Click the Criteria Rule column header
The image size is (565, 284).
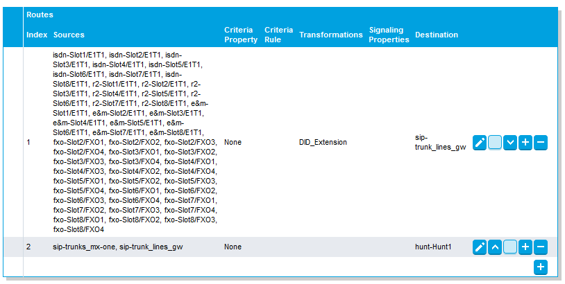278,35
